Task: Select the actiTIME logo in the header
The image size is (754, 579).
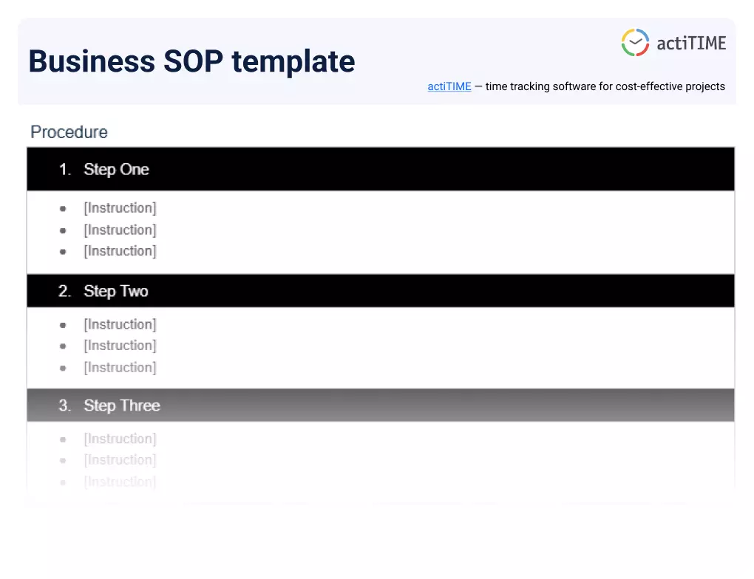Action: pos(673,42)
